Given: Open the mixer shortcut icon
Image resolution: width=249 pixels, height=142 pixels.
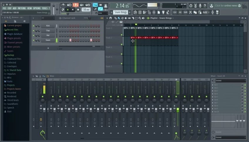Looking at the screenshot, I should [154, 12].
